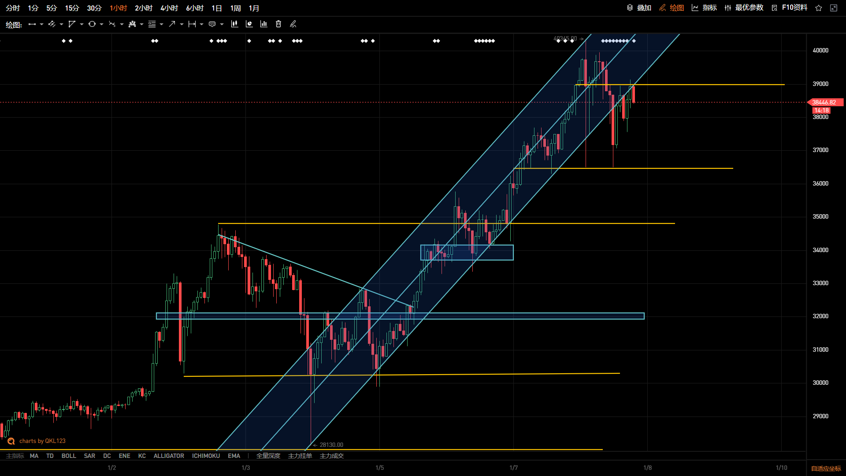Select the measure range tool
The width and height of the screenshot is (846, 476).
(x=192, y=24)
